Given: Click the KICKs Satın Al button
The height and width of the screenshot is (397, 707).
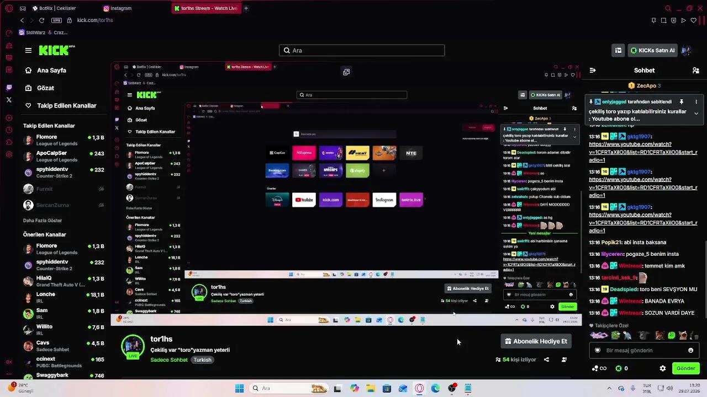Looking at the screenshot, I should [x=653, y=50].
